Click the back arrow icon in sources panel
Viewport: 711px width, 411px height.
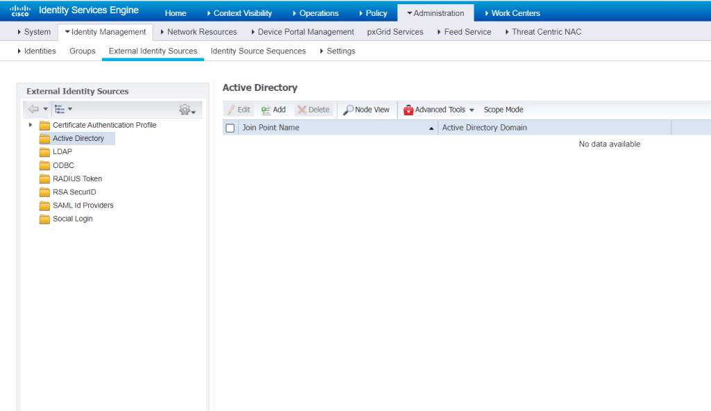coord(33,109)
